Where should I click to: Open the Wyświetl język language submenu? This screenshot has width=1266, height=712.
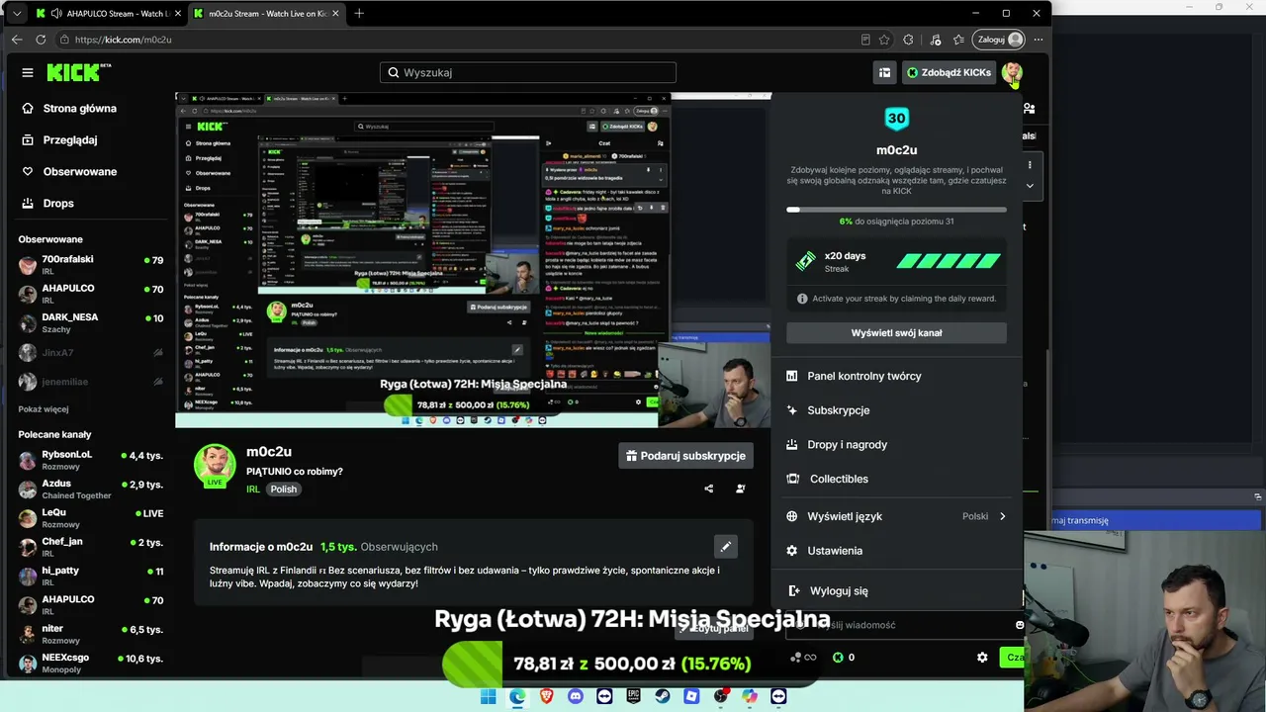point(896,516)
